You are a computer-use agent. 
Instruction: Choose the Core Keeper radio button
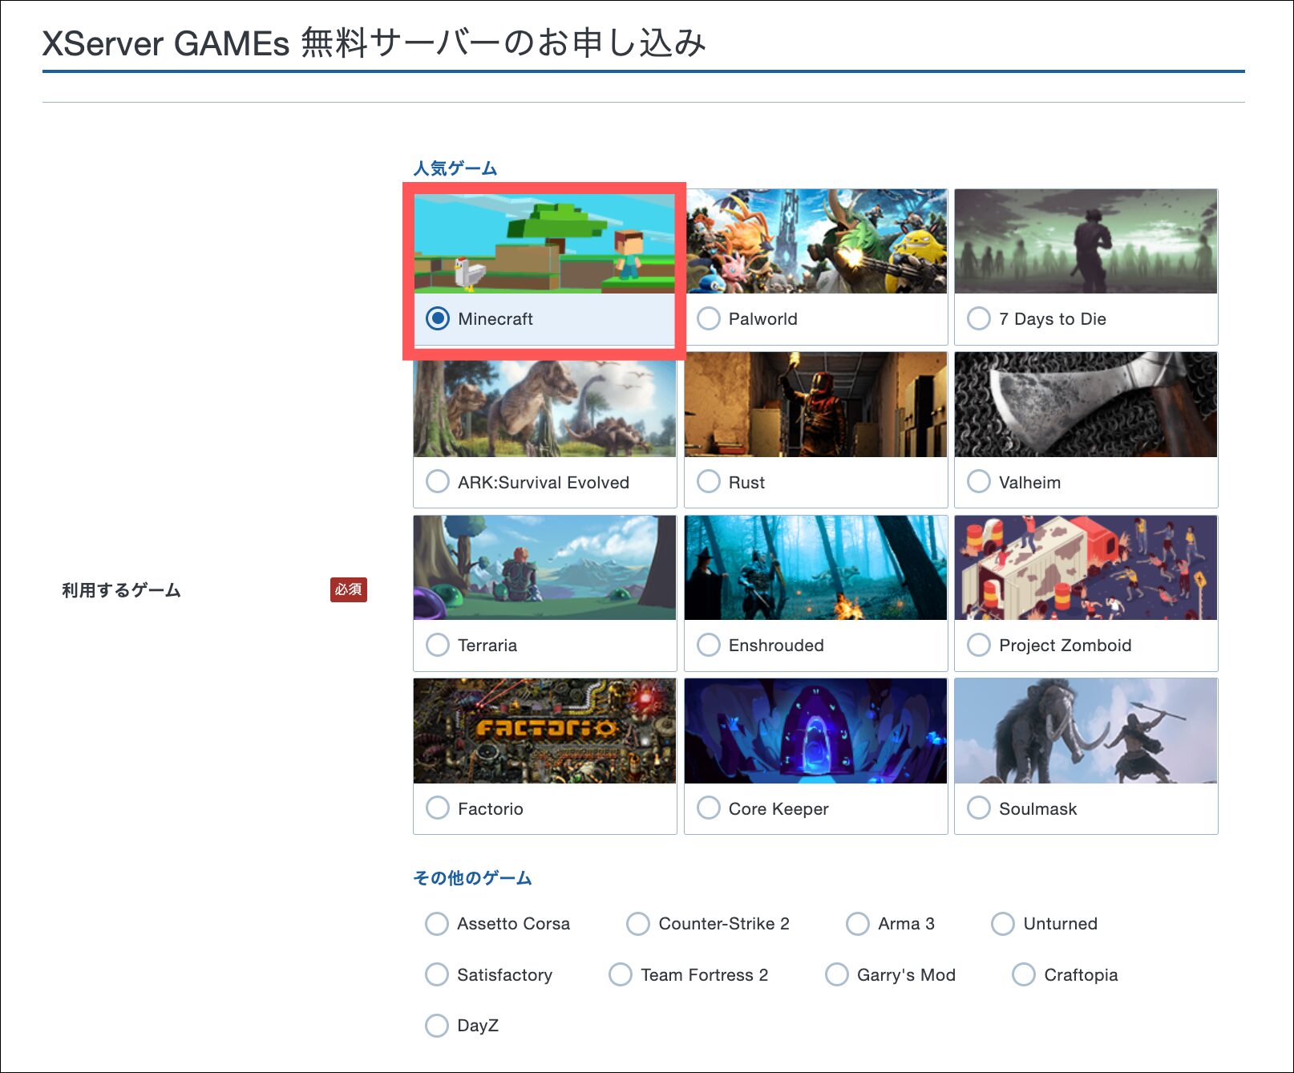(709, 808)
